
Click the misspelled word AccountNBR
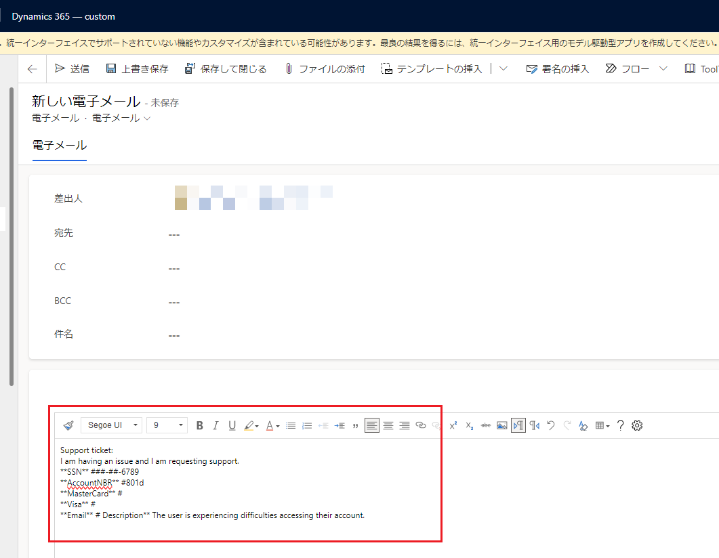point(89,482)
